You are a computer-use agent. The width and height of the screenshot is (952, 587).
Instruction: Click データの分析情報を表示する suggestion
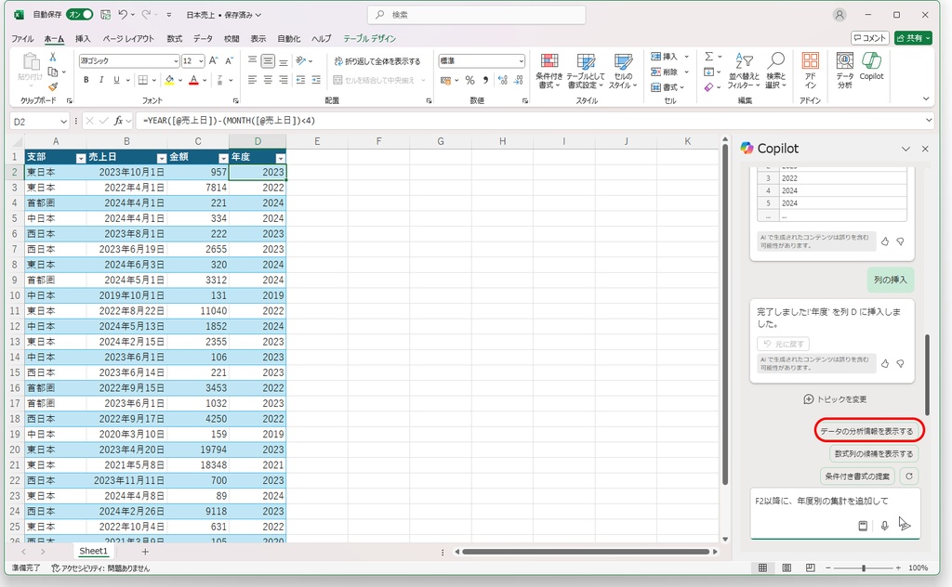867,431
